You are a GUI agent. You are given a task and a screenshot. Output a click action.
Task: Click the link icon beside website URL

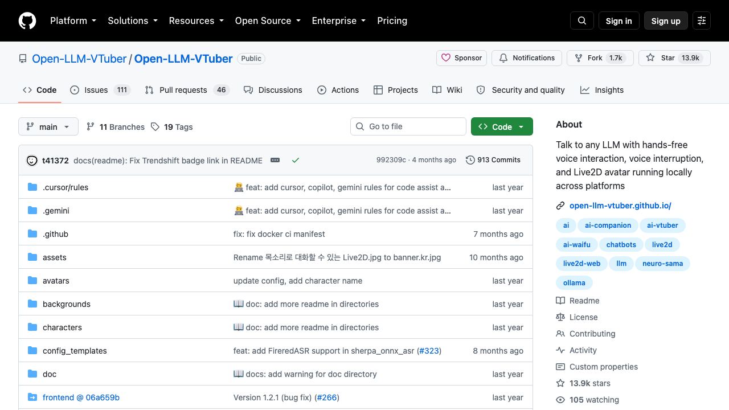click(x=560, y=206)
